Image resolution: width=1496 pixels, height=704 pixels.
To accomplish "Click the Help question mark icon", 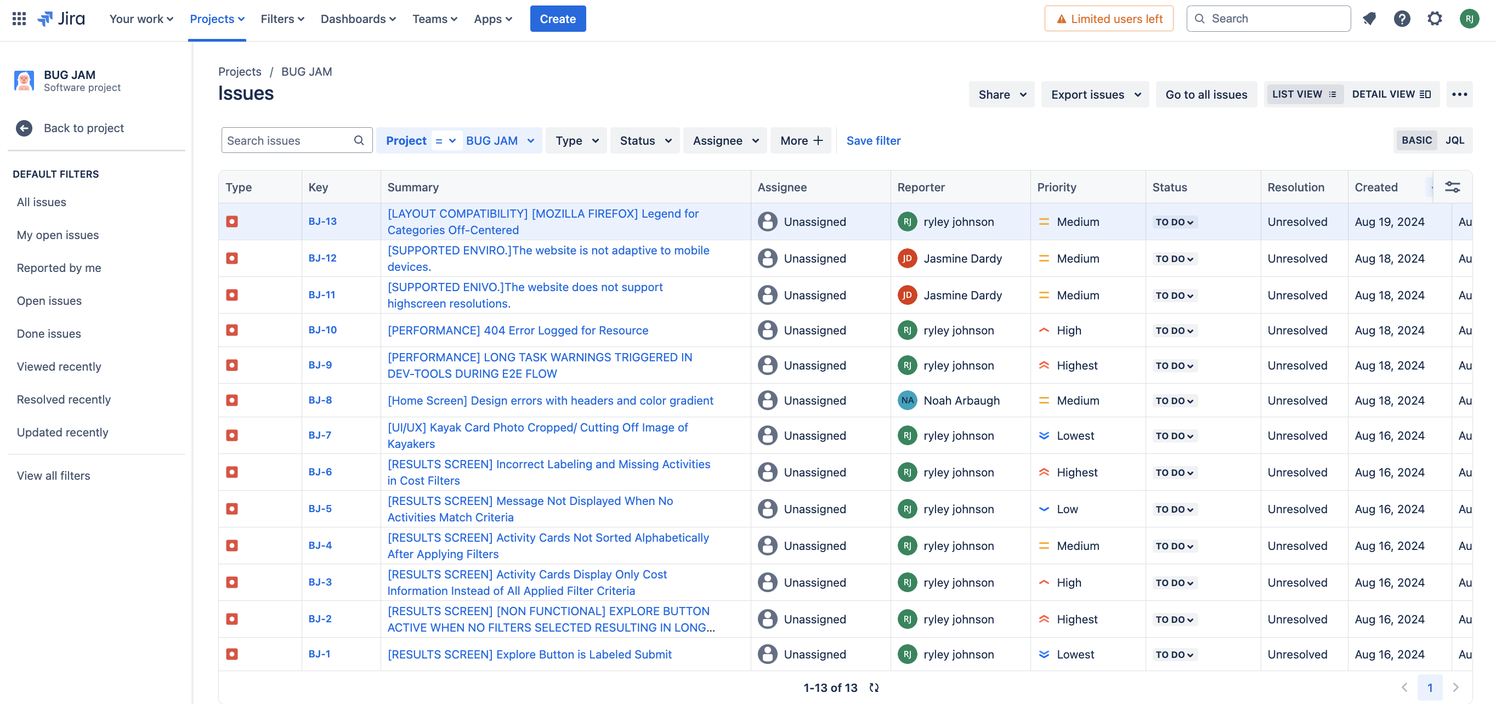I will click(1402, 18).
